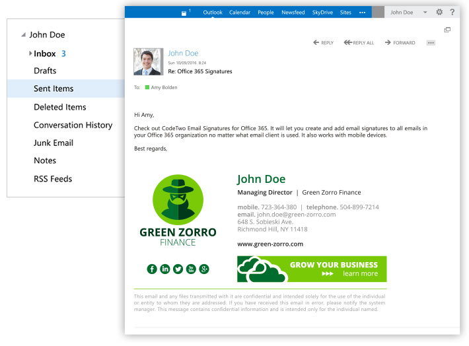
Task: Click john.doe@green-zorro.com email address
Action: click(x=296, y=215)
